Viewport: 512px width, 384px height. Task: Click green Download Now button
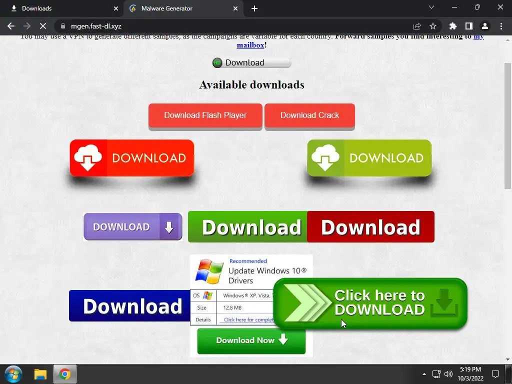[x=251, y=340]
